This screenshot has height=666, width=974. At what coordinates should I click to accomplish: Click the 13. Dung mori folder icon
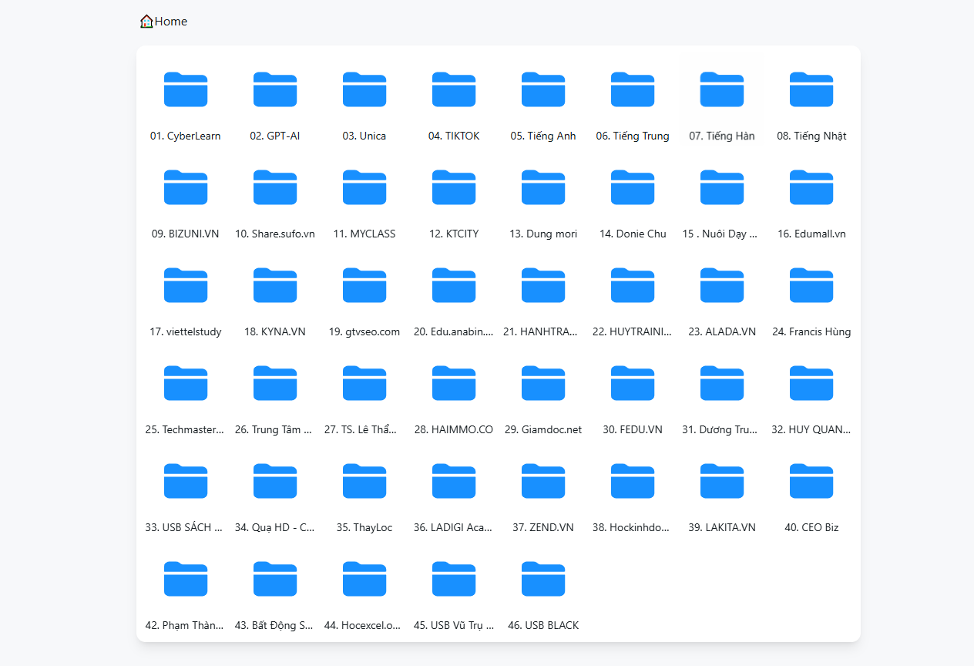pos(543,187)
